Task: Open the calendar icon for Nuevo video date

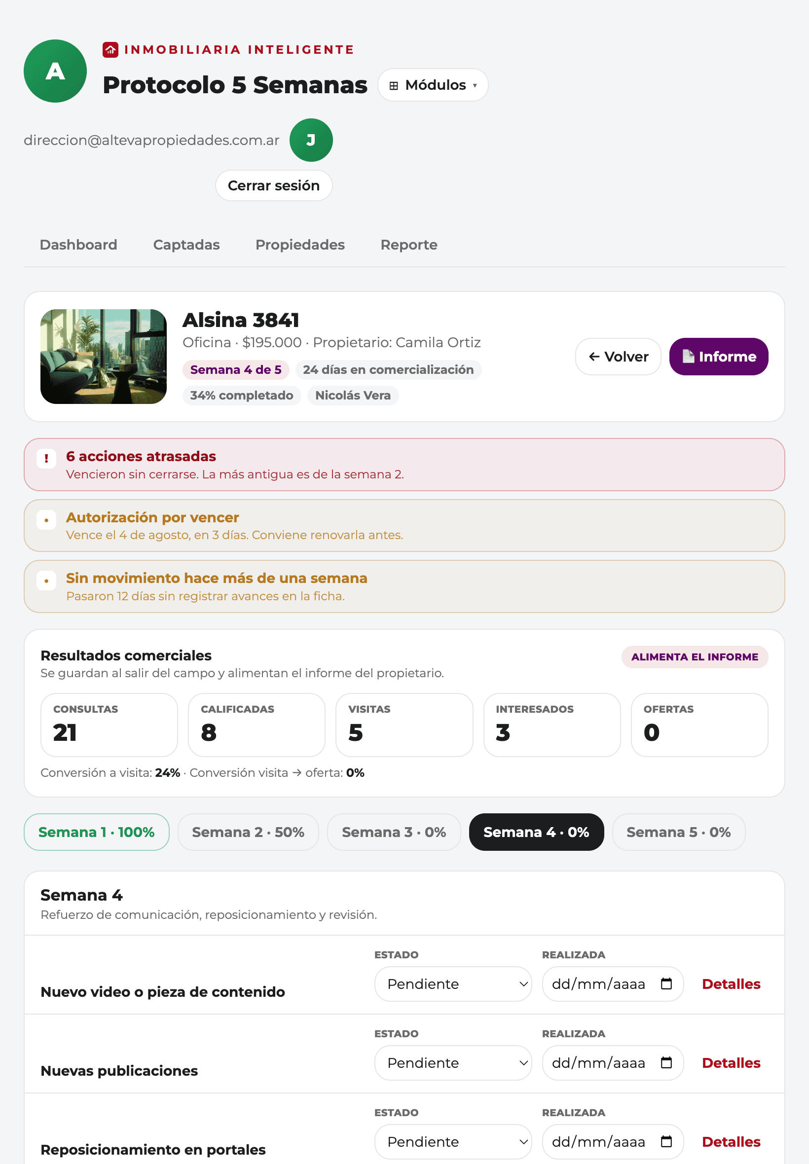Action: pyautogui.click(x=666, y=983)
